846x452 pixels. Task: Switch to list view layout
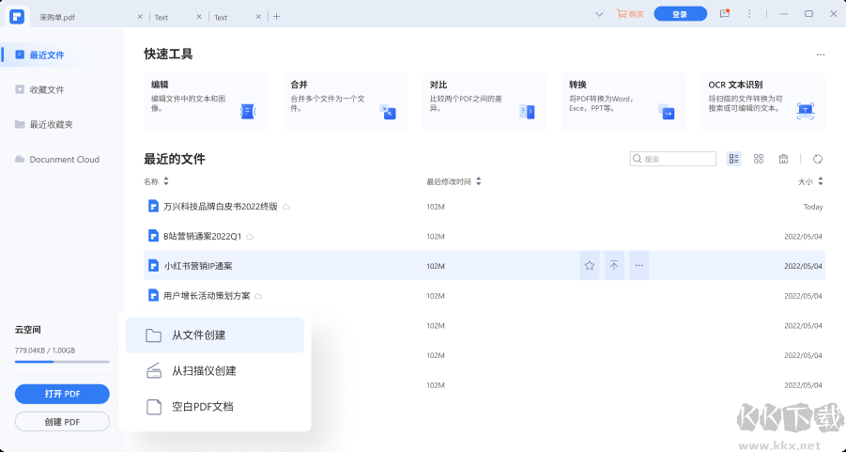coord(734,159)
